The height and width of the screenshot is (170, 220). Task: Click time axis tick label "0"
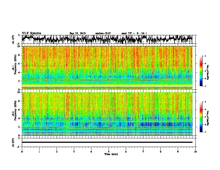pos(22,152)
